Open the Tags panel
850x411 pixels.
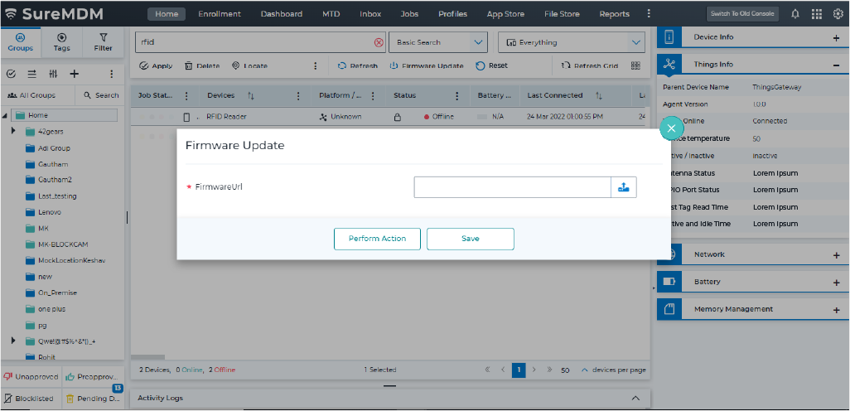point(62,41)
